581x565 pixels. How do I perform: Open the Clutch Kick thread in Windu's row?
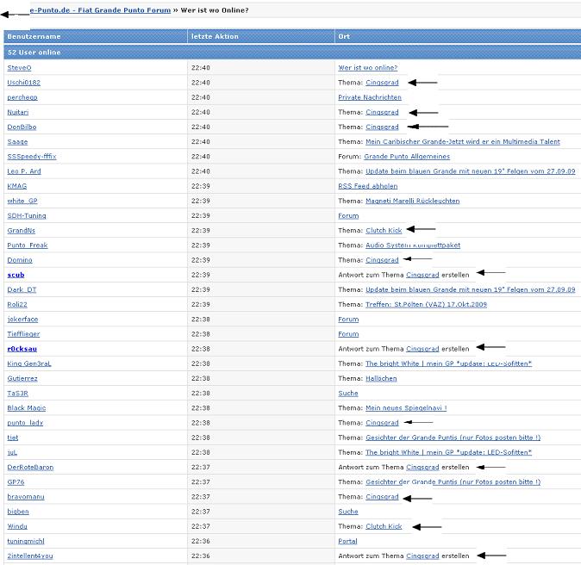click(x=384, y=526)
